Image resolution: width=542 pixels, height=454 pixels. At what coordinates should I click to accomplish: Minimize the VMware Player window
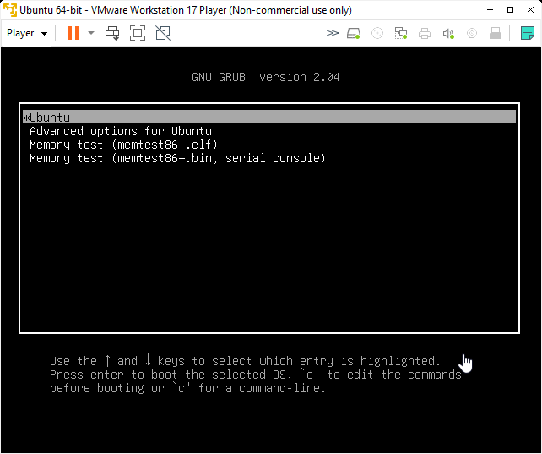pos(490,9)
